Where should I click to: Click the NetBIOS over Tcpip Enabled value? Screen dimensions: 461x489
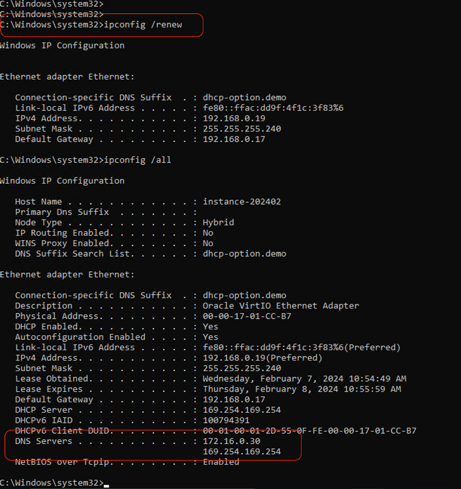221,462
